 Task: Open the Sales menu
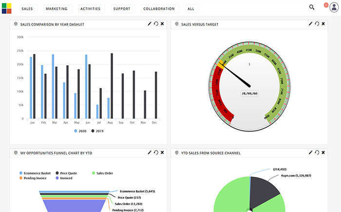point(27,9)
